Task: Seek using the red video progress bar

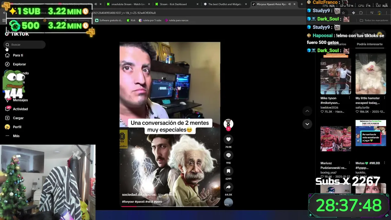Action: tap(170, 206)
